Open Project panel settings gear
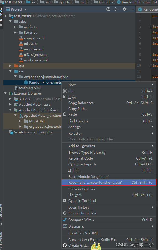 tap(125, 9)
